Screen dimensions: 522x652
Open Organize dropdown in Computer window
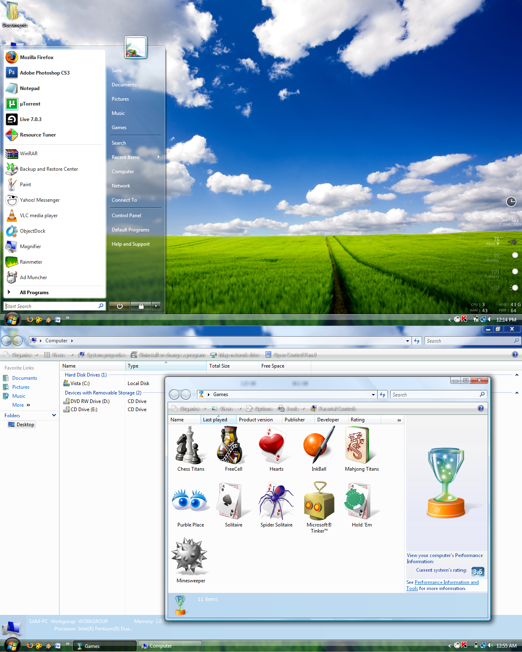coord(21,355)
